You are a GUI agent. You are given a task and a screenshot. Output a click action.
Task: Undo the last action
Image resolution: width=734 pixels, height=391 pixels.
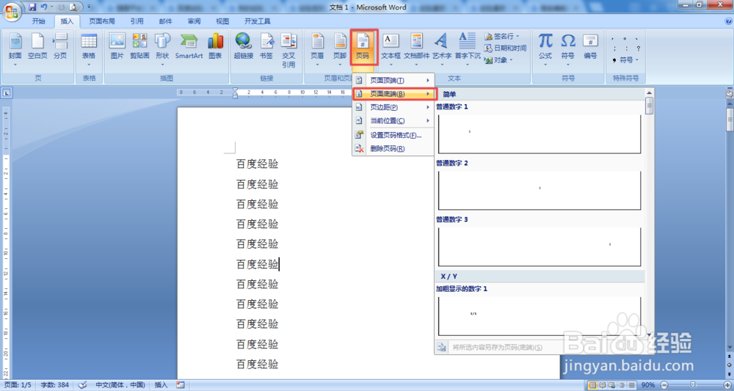pos(44,7)
